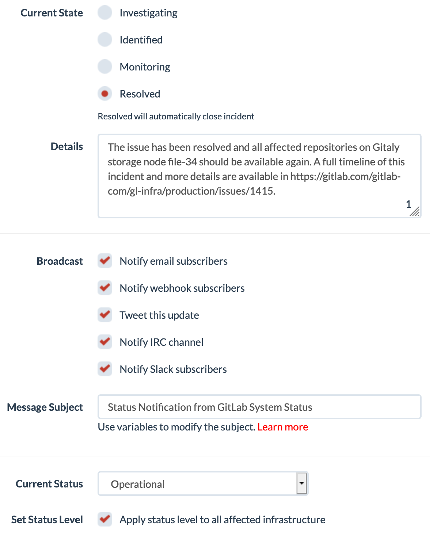Screen dimensions: 430x536
Task: Click the Notify email subscribers label
Action: click(x=174, y=261)
